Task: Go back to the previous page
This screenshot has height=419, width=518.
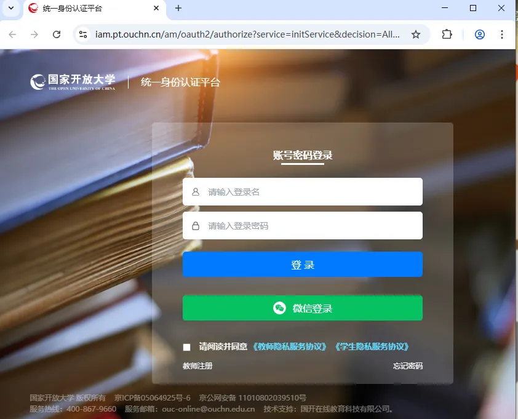Action: [x=12, y=34]
